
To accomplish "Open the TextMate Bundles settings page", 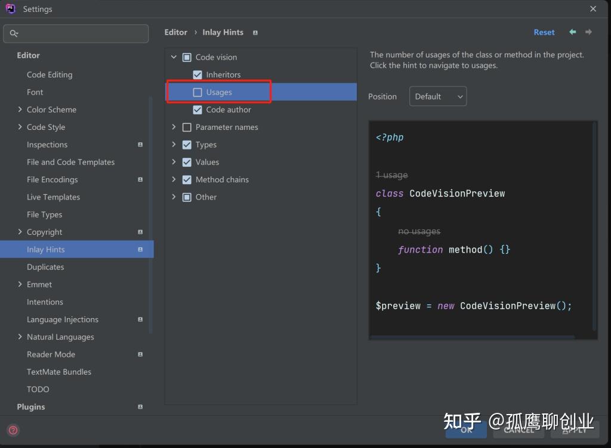I will click(x=59, y=372).
